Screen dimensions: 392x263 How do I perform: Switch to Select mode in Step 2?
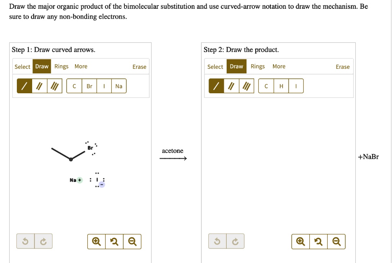pyautogui.click(x=215, y=66)
